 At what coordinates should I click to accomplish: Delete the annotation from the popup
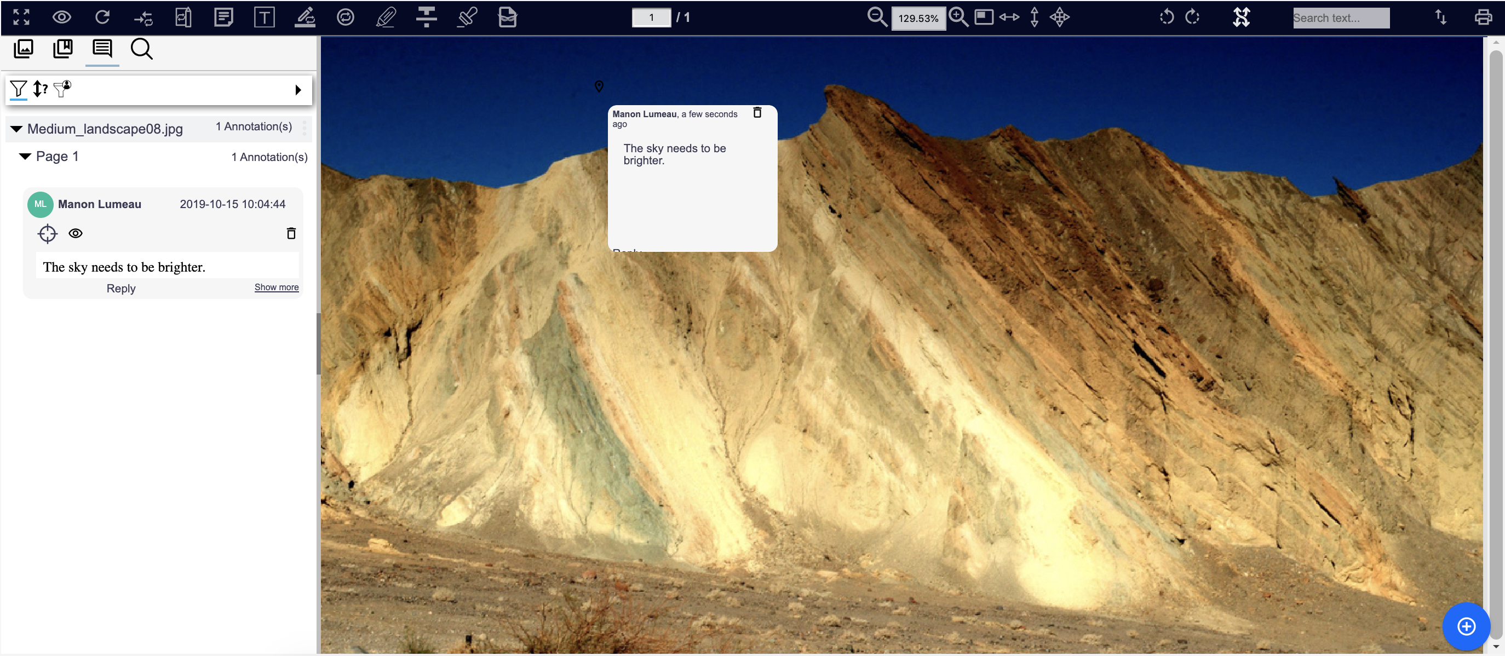(x=757, y=113)
